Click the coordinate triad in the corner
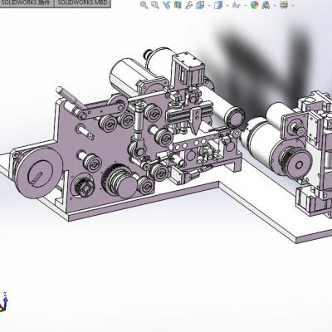Screen dimensions: 332x332 tap(4, 302)
